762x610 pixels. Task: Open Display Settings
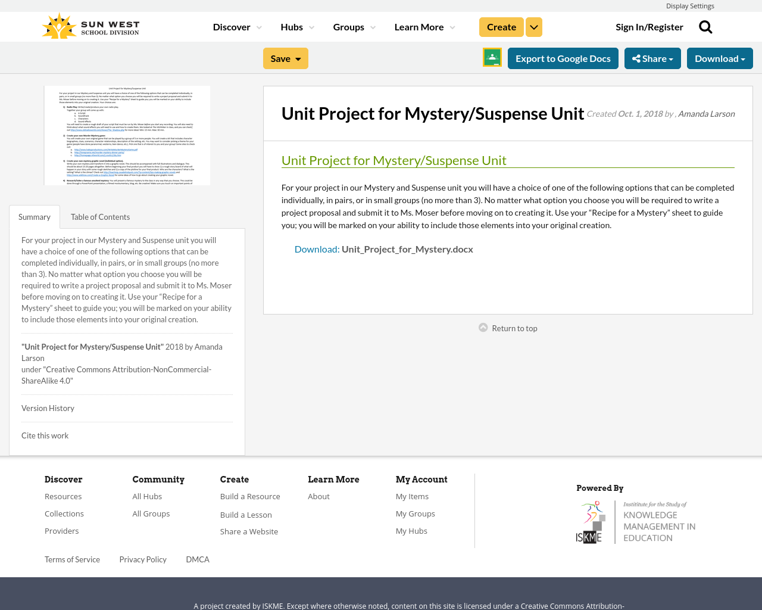(690, 5)
